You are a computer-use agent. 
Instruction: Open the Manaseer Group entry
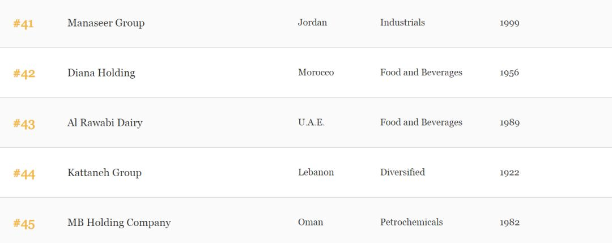[x=106, y=23]
